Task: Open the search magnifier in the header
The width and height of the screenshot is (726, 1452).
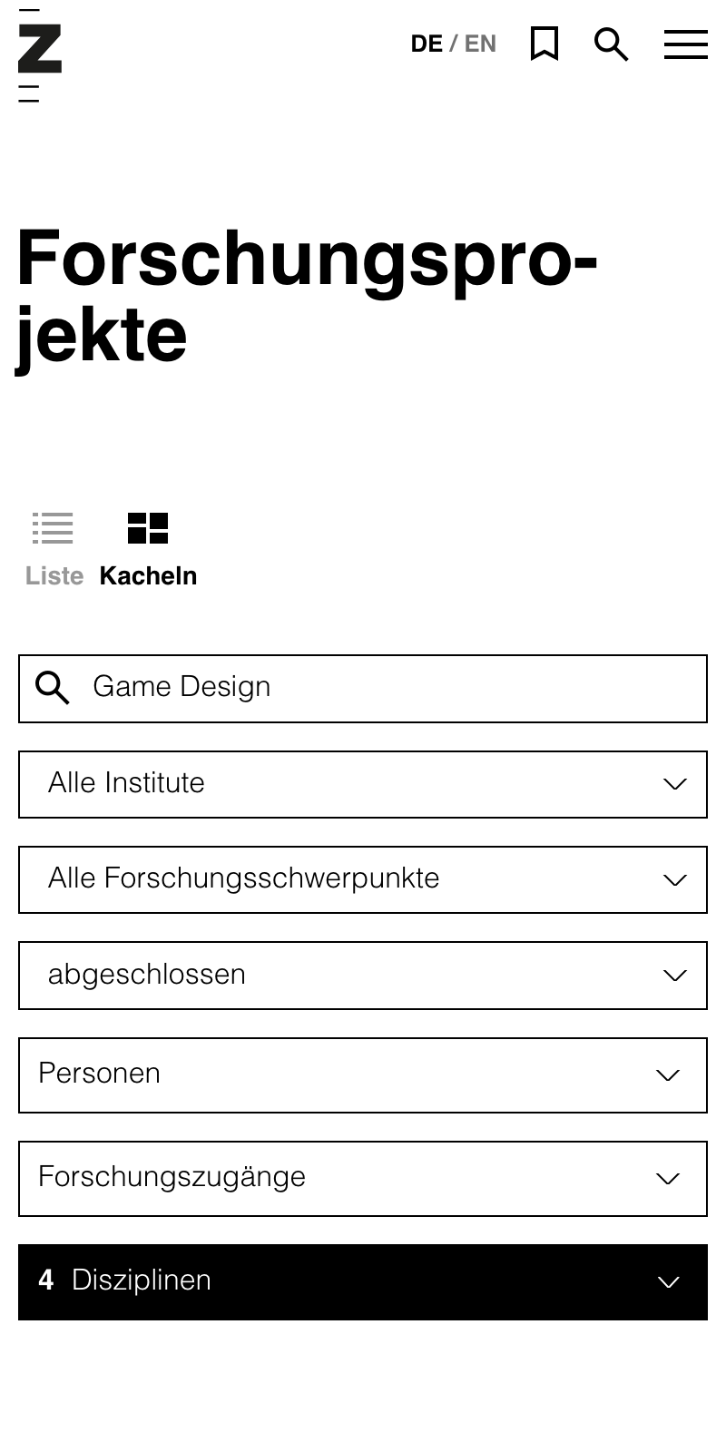Action: coord(612,44)
